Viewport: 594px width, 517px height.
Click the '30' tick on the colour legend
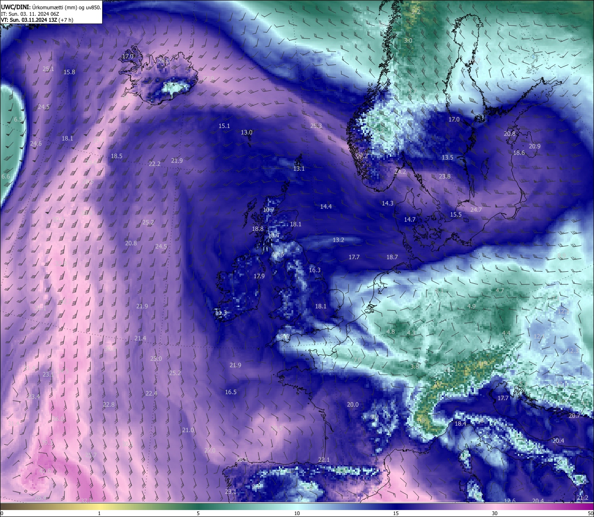coord(495,513)
